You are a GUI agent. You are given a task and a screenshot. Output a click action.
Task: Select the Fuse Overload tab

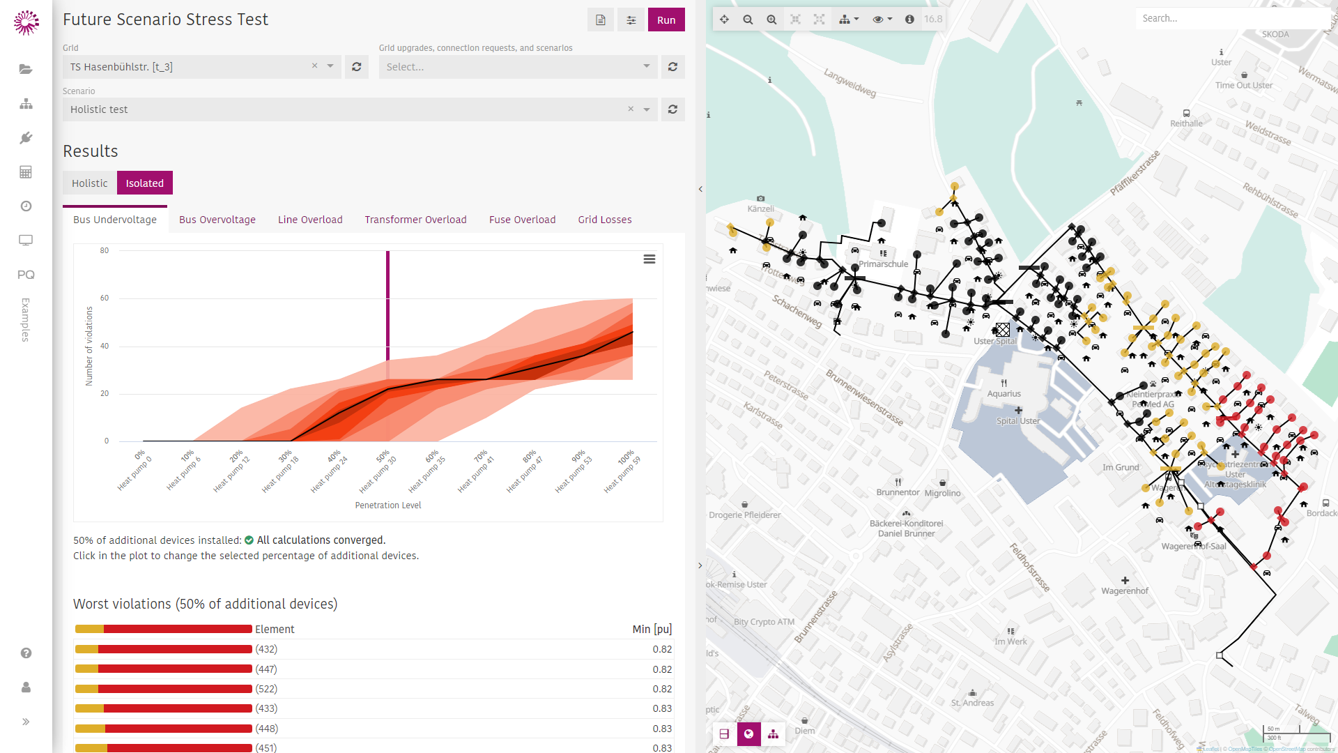tap(522, 220)
